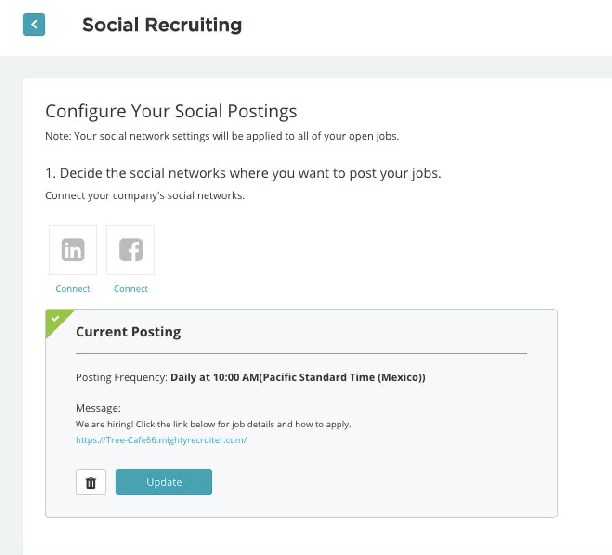Click the Configure Your Social Postings heading

pos(171,111)
